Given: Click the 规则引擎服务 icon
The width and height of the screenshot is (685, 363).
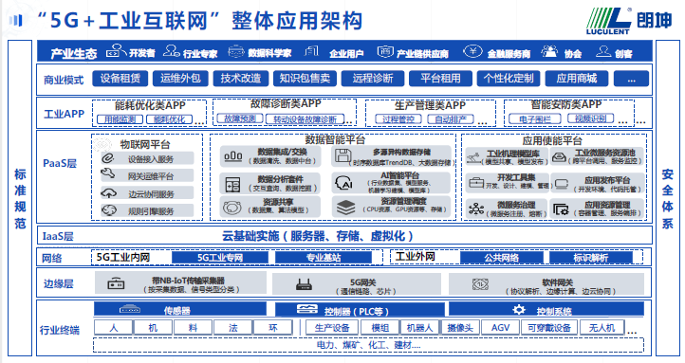Looking at the screenshot, I should [x=108, y=210].
